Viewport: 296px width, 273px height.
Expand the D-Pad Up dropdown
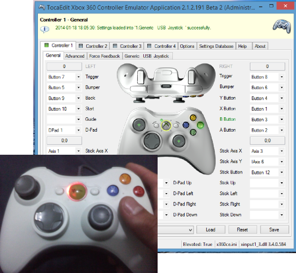tap(166, 183)
